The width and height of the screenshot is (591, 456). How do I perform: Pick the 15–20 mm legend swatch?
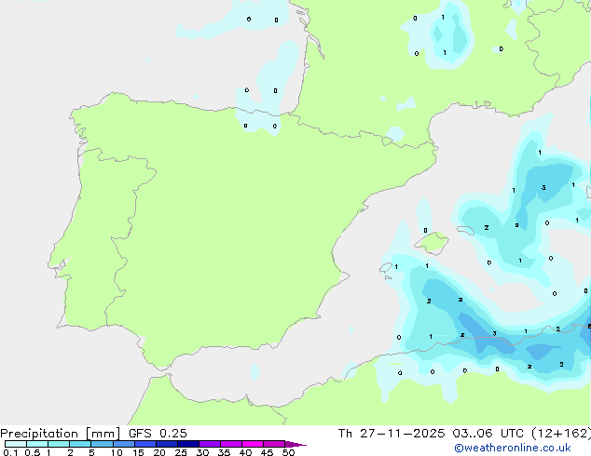coord(145,444)
